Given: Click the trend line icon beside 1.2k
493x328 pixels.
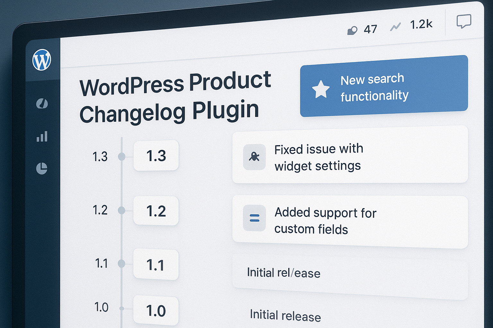Looking at the screenshot, I should [395, 27].
